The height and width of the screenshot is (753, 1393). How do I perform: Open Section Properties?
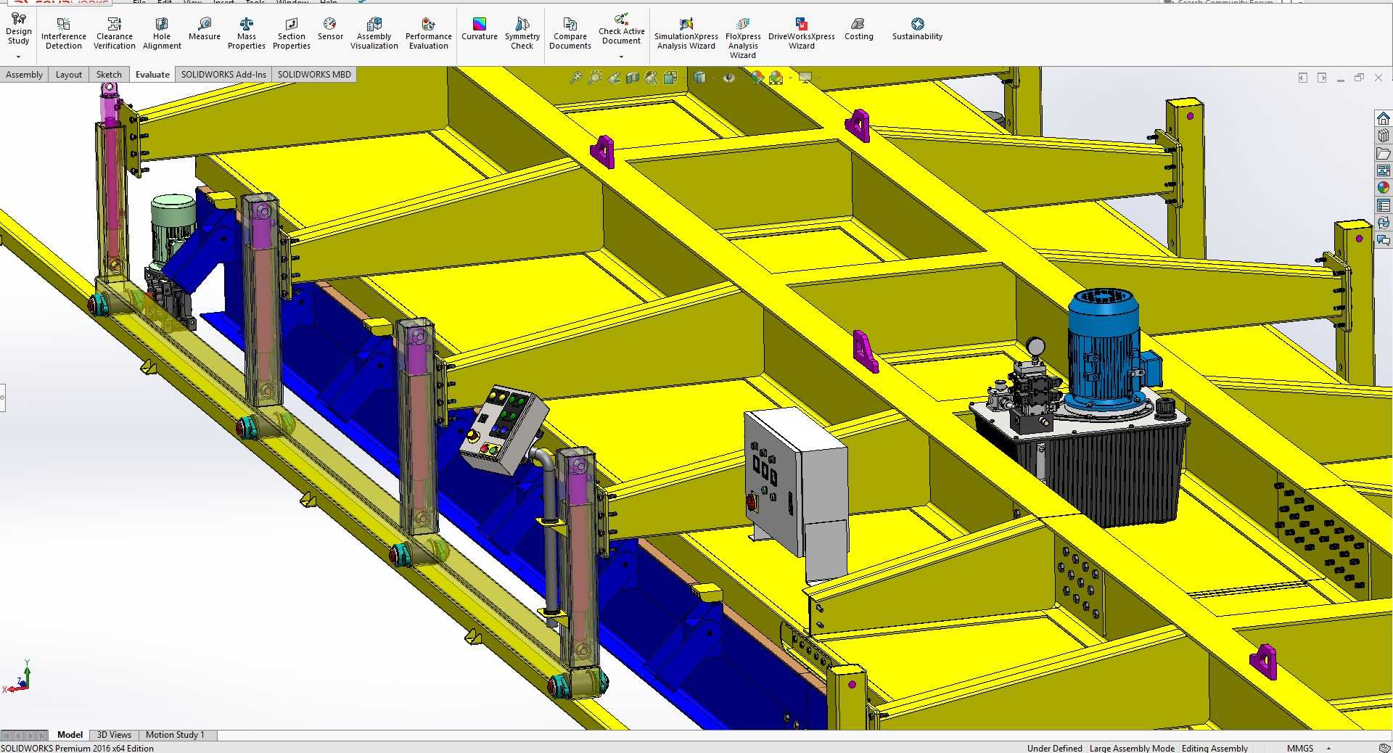click(x=291, y=34)
